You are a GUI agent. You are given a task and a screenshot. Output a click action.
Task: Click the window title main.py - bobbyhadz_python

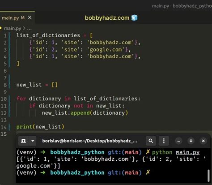tap(182, 6)
